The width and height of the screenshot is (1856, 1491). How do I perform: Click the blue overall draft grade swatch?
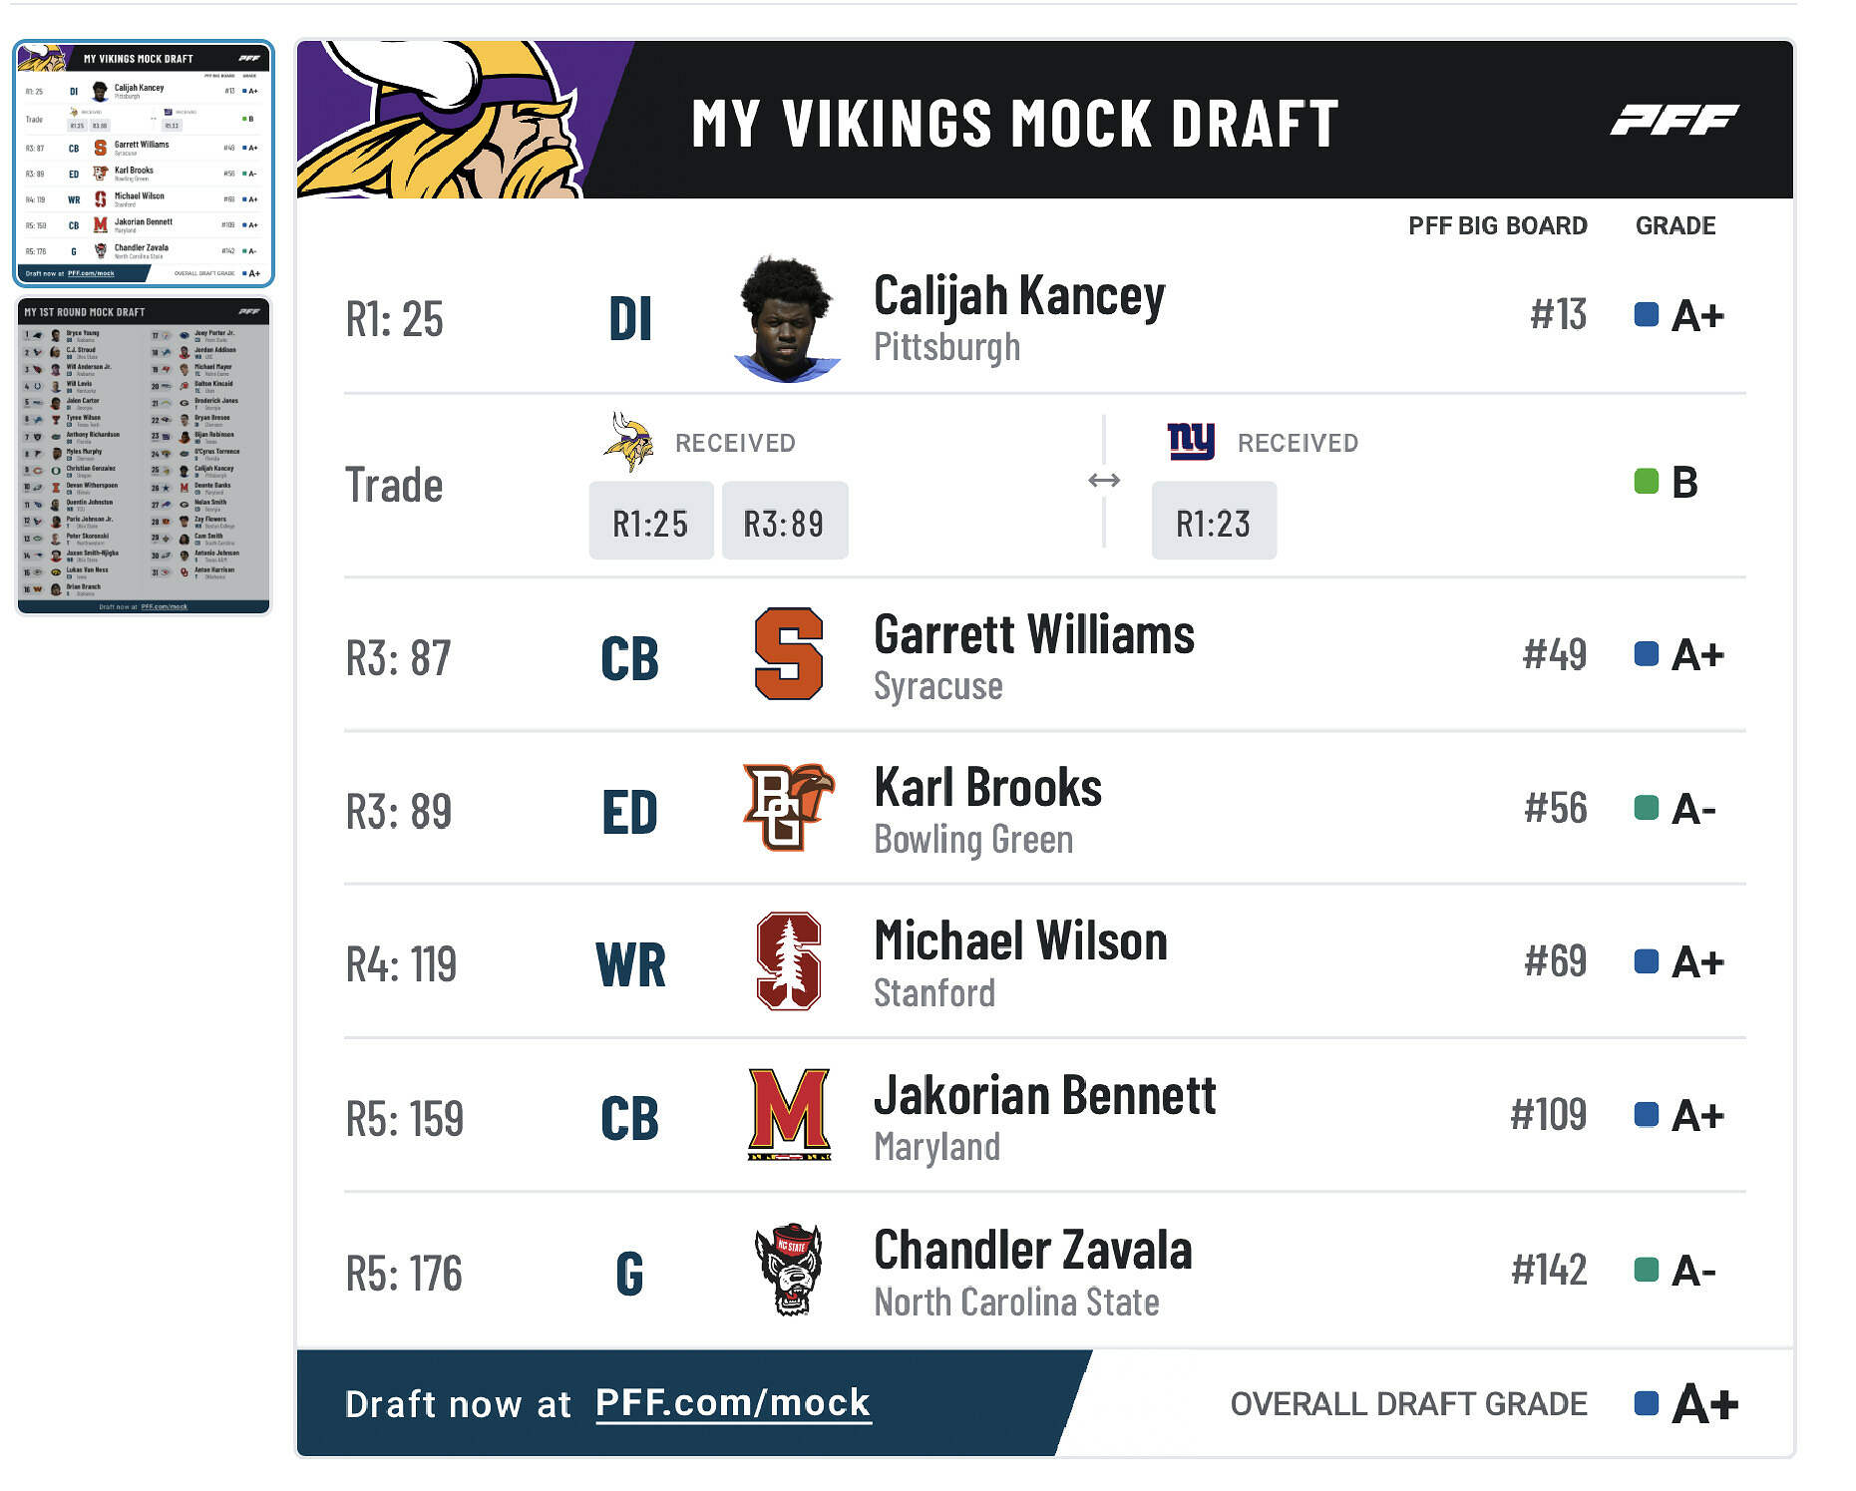(x=1647, y=1403)
